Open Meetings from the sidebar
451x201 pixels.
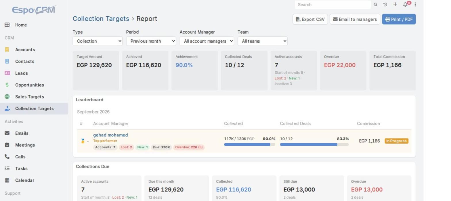click(x=34, y=145)
